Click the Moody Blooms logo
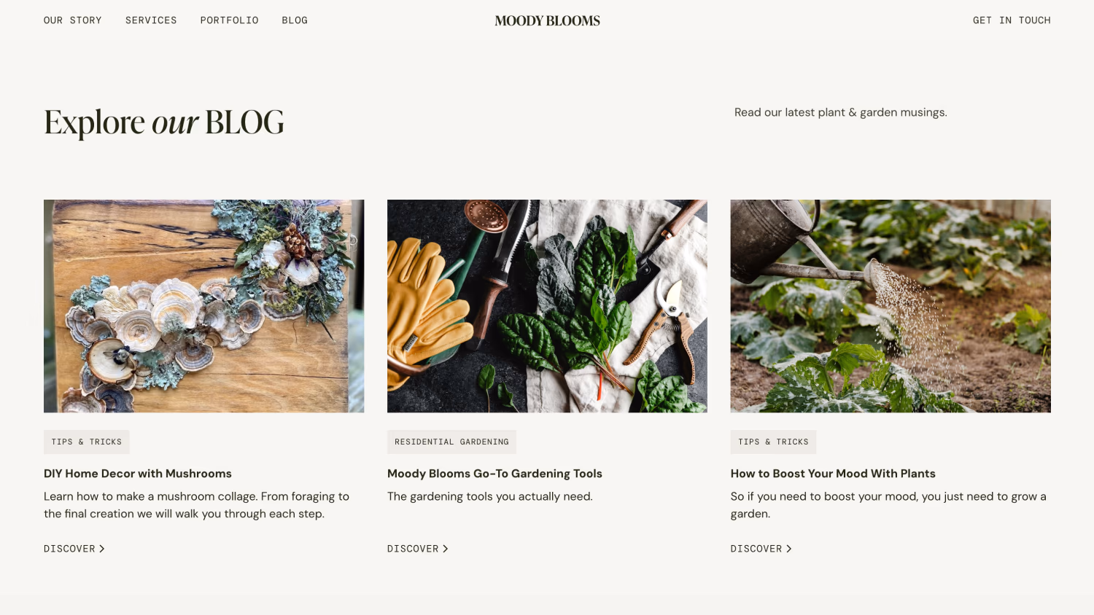 point(547,21)
